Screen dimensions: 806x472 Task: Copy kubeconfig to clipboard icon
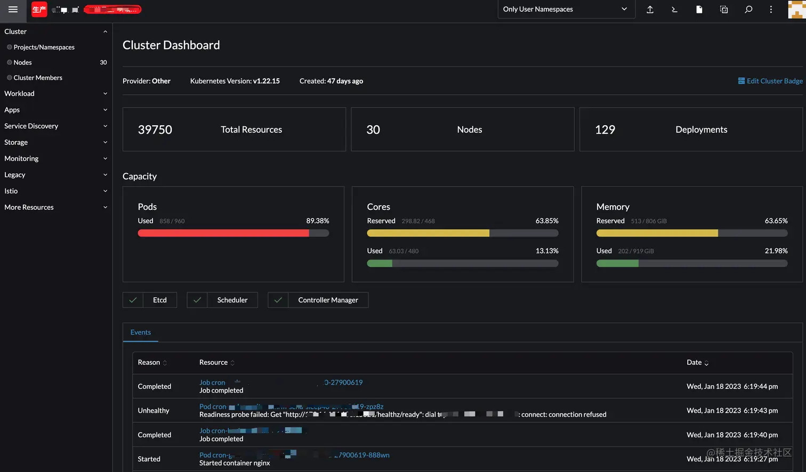723,10
